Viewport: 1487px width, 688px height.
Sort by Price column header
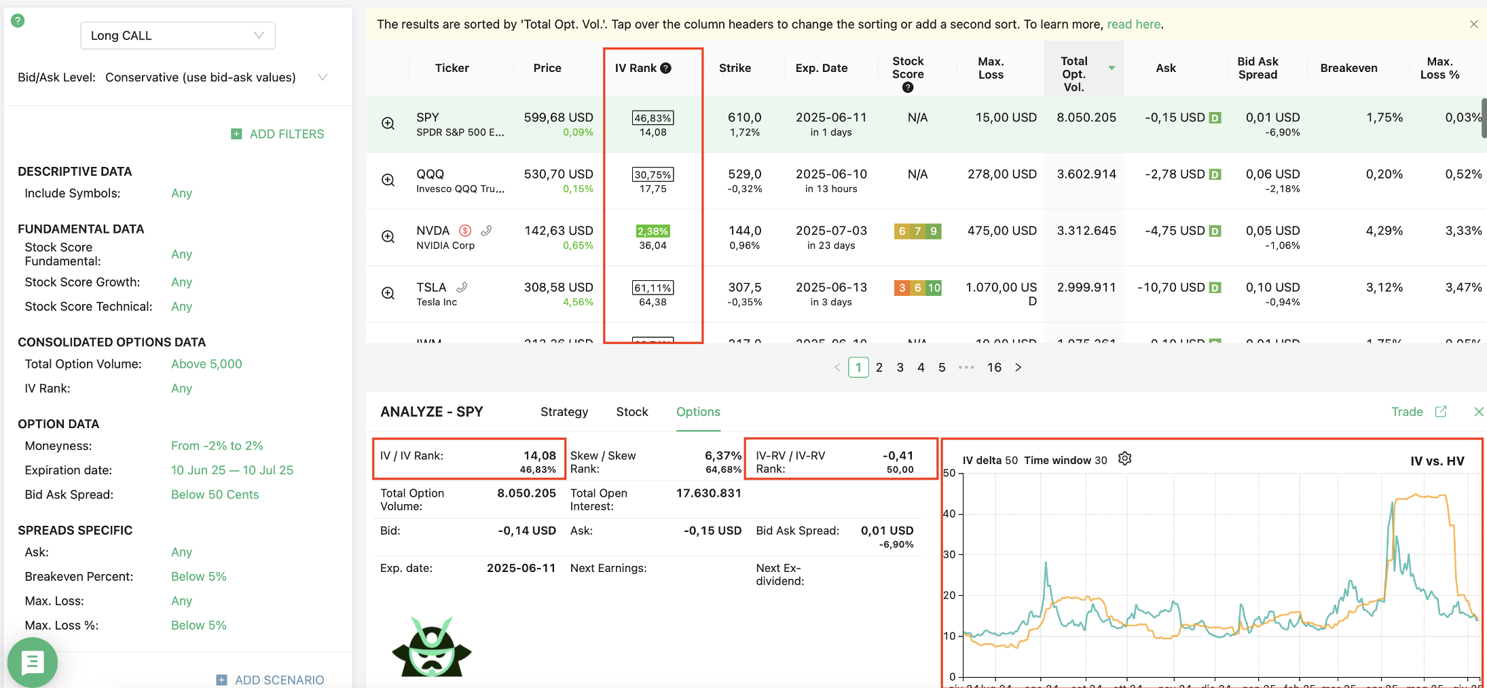pos(547,68)
